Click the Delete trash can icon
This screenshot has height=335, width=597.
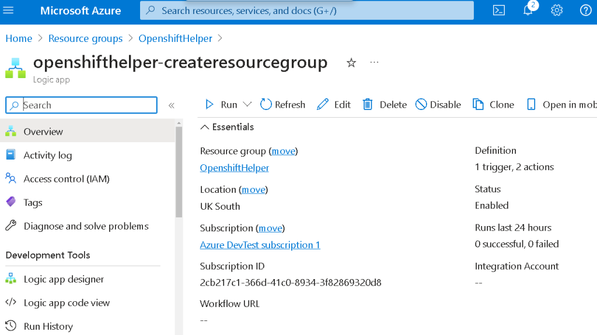(x=368, y=104)
